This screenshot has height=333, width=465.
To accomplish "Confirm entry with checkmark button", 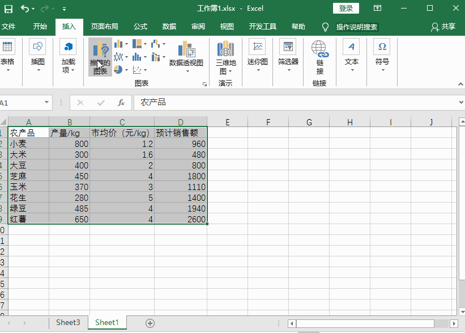I will (x=101, y=103).
